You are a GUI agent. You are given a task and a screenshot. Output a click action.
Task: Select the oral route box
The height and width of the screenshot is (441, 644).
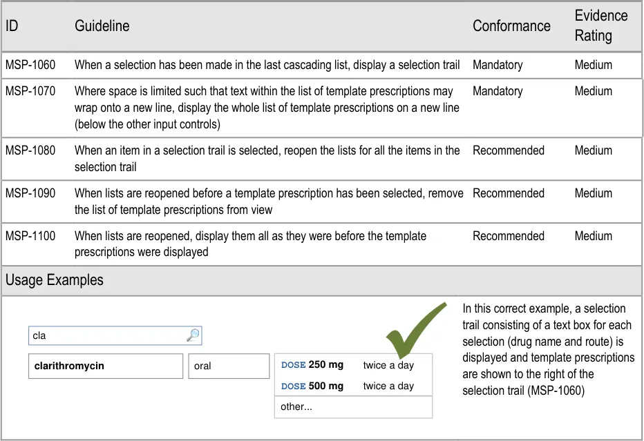pos(228,366)
